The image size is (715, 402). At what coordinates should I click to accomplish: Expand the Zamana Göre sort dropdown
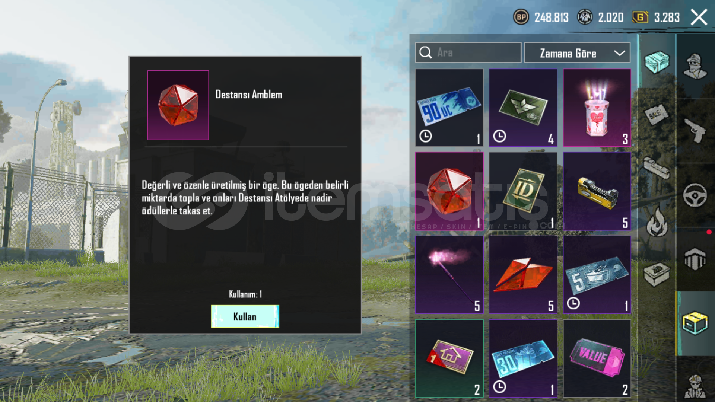[x=577, y=53]
